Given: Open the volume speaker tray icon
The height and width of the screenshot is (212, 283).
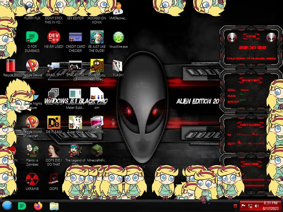Looking at the screenshot, I should 257,206.
